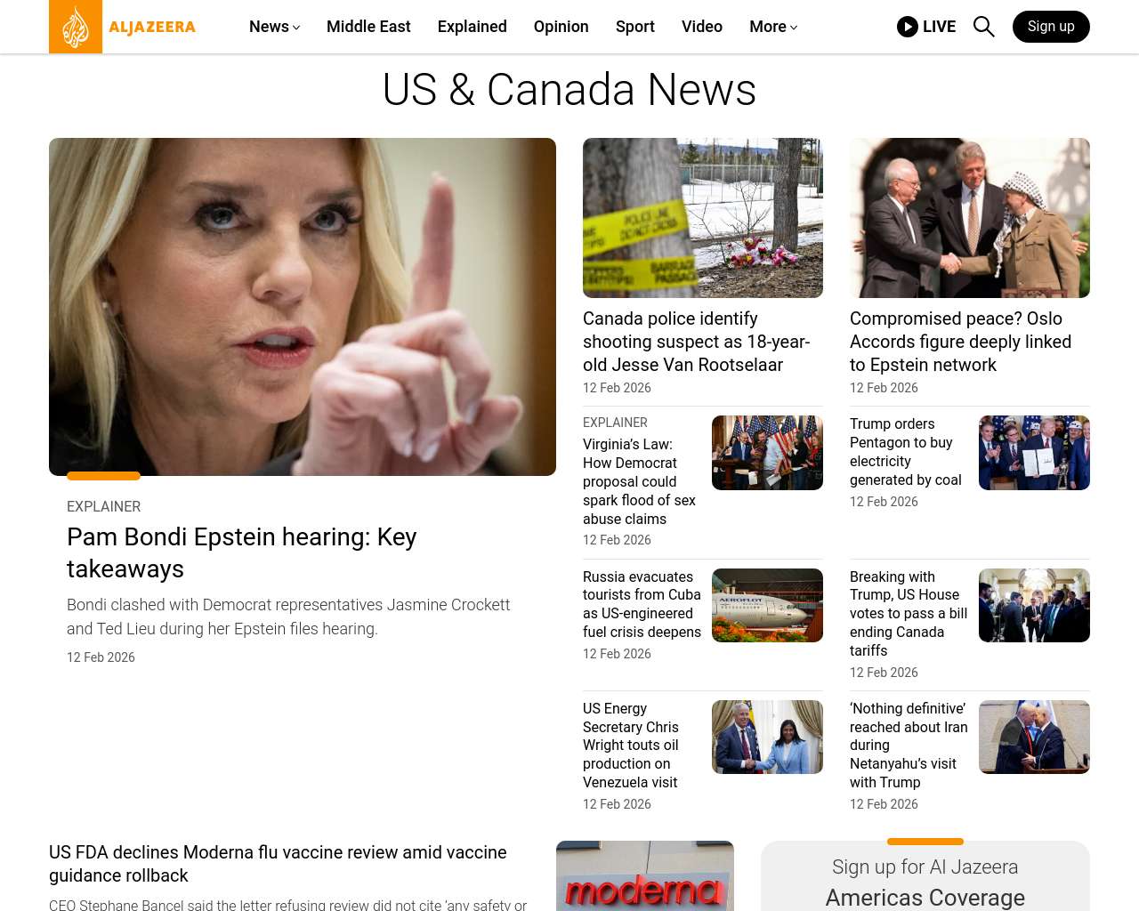Image resolution: width=1139 pixels, height=911 pixels.
Task: Click the Virginia's Law article thumbnail
Action: click(x=767, y=453)
